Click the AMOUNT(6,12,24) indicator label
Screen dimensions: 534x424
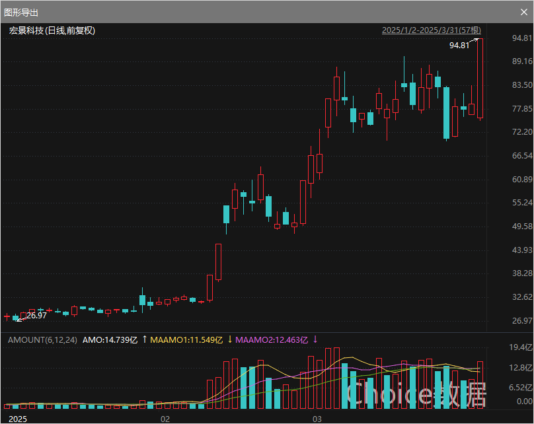coord(42,339)
